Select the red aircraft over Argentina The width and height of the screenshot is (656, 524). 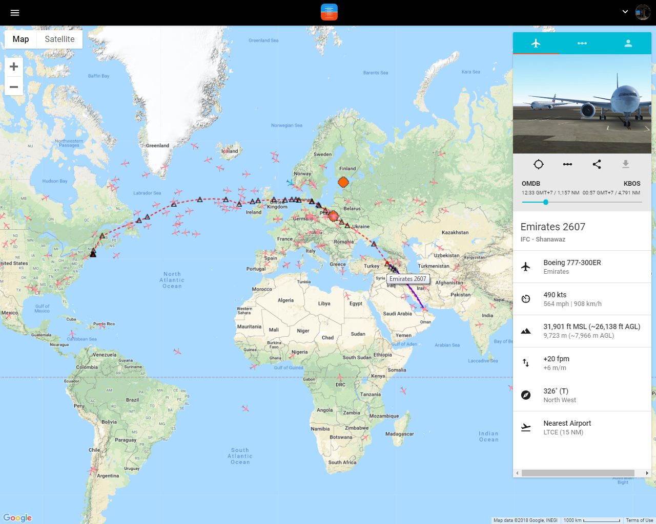[x=93, y=469]
